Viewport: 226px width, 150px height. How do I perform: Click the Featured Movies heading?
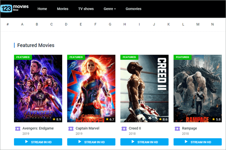pyautogui.click(x=36, y=45)
